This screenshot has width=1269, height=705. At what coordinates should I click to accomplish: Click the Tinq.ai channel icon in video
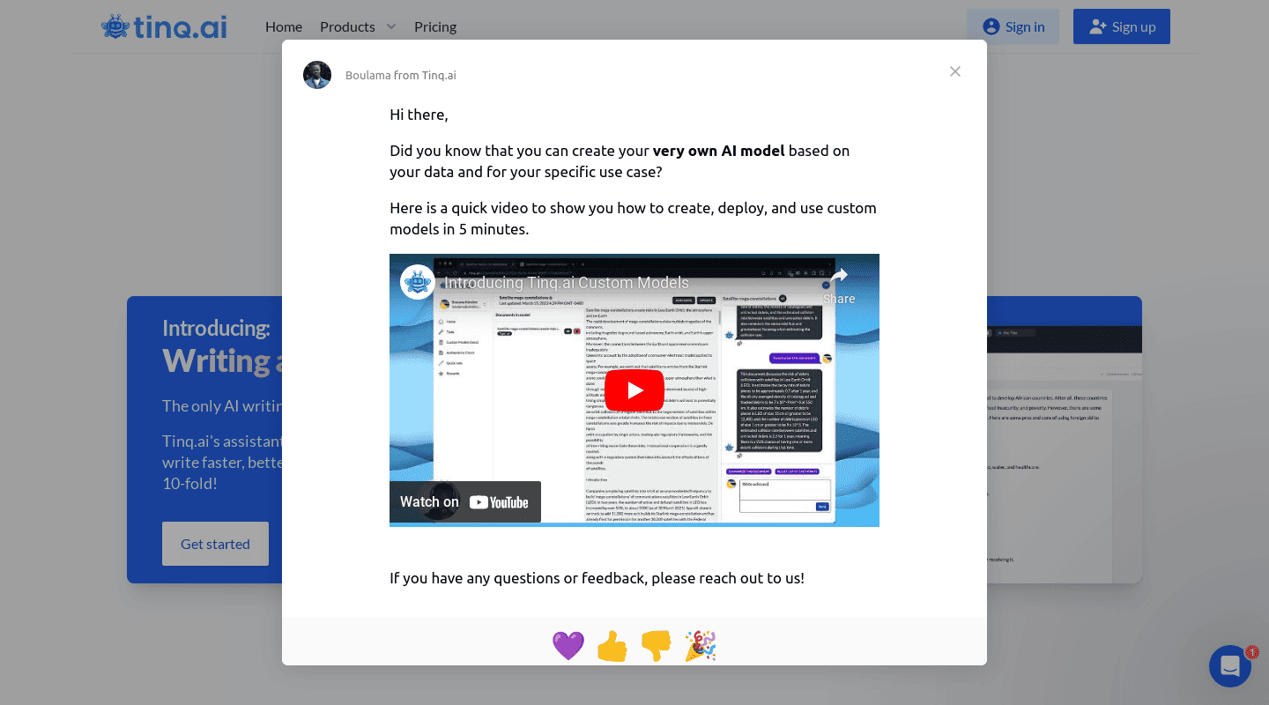pos(418,282)
